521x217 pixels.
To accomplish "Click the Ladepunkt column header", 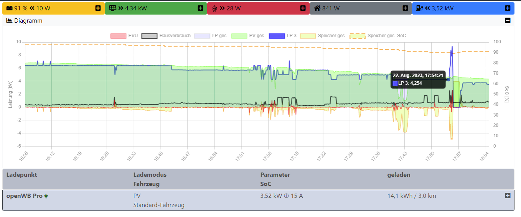I will tap(22, 174).
